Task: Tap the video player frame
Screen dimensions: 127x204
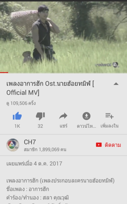Action: point(64,37)
